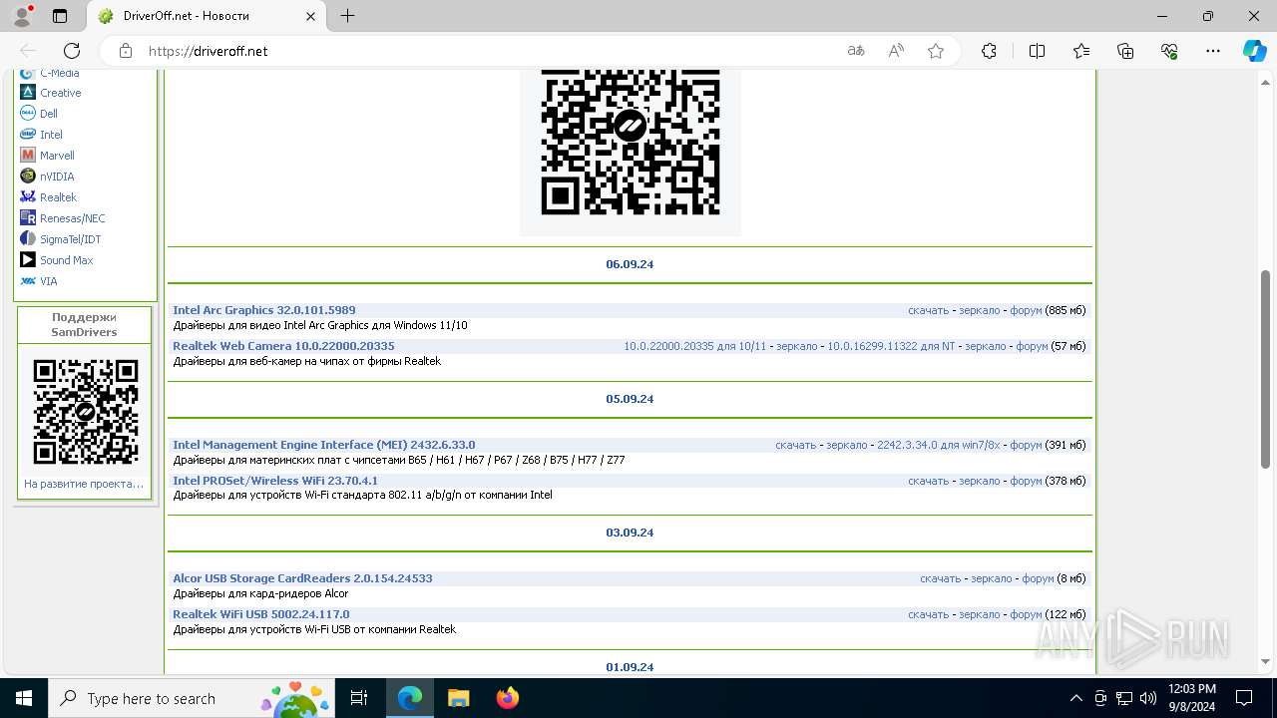Open 'форум' link for Realtek WiFi USB
Screen dimensions: 1277x718
[1026, 614]
